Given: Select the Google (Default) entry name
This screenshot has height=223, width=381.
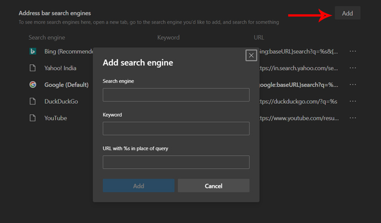Looking at the screenshot, I should coord(67,85).
